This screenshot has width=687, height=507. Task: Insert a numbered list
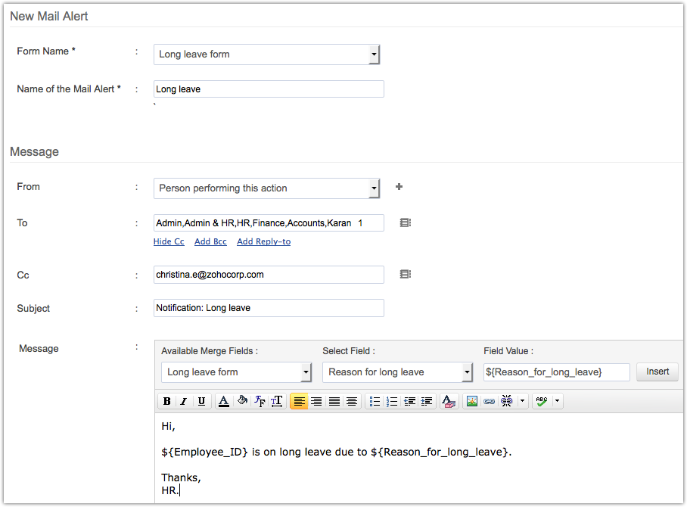pos(392,402)
